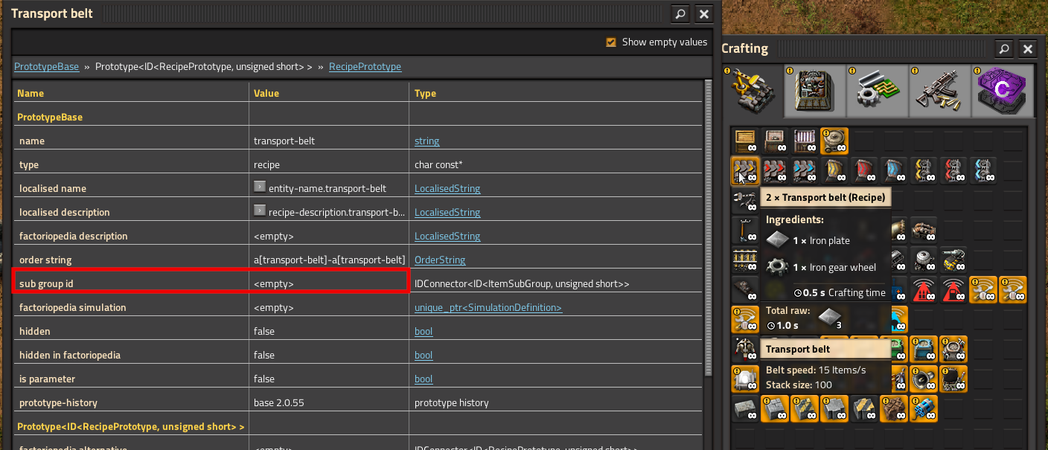Screen dimensions: 1048x450
Task: Select the small electric pole recipe
Action: [x=745, y=231]
